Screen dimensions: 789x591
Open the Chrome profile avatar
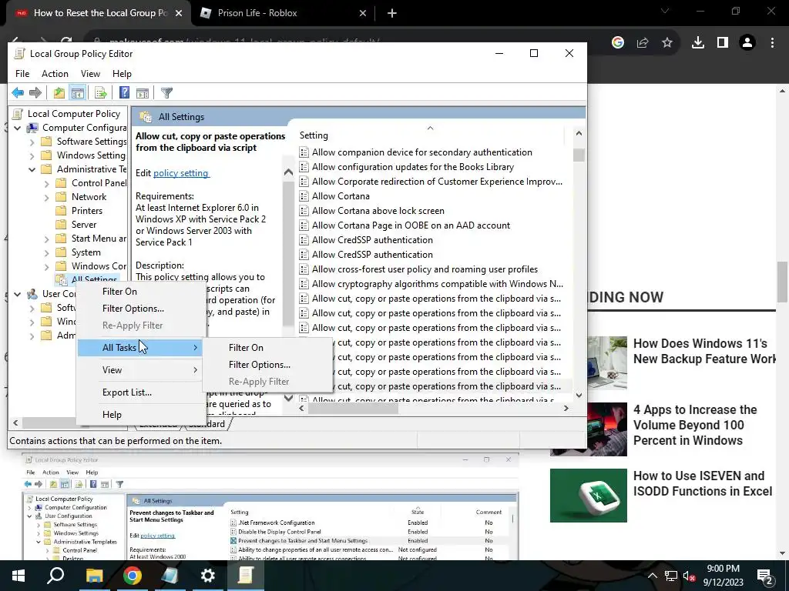[x=747, y=43]
